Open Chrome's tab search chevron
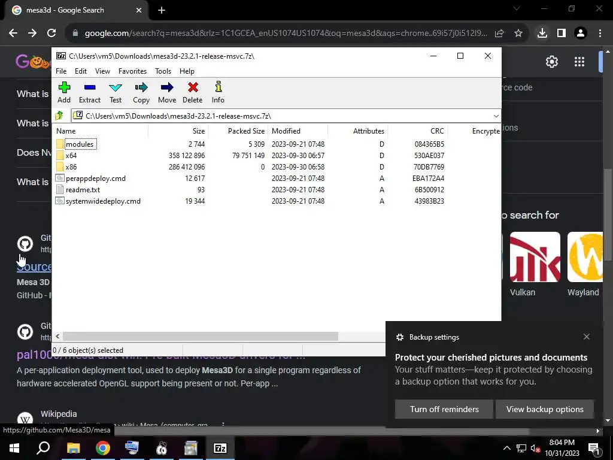 [517, 8]
